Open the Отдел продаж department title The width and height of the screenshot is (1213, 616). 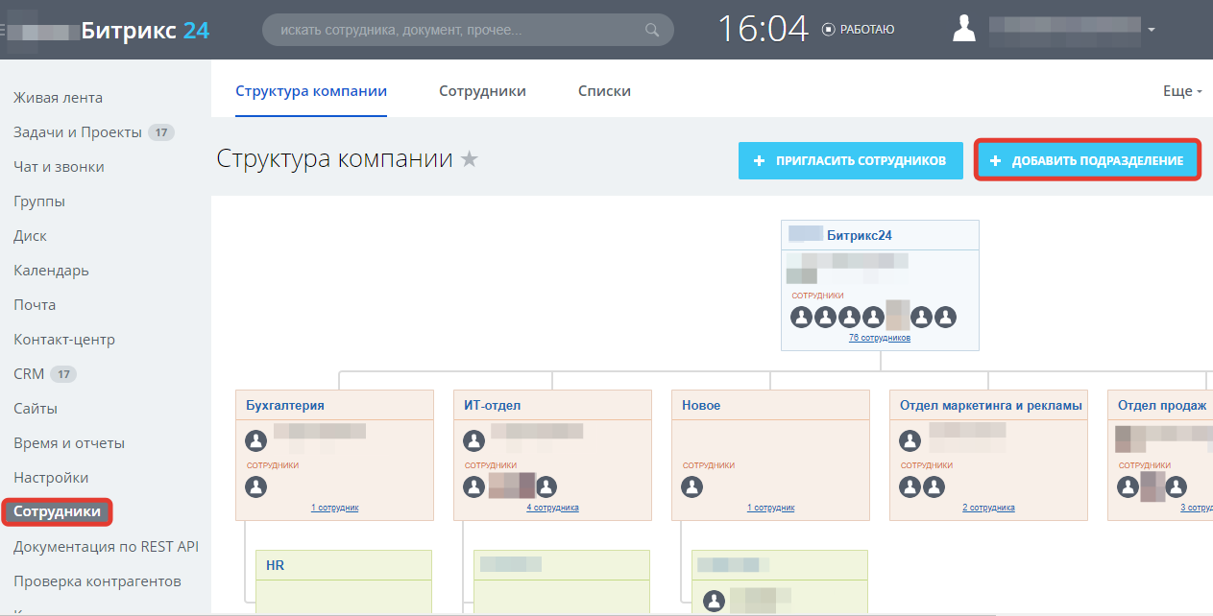[x=1162, y=406]
